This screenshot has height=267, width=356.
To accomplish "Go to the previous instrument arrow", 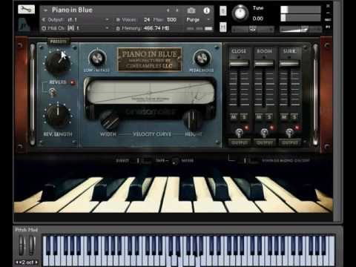I will (x=168, y=10).
